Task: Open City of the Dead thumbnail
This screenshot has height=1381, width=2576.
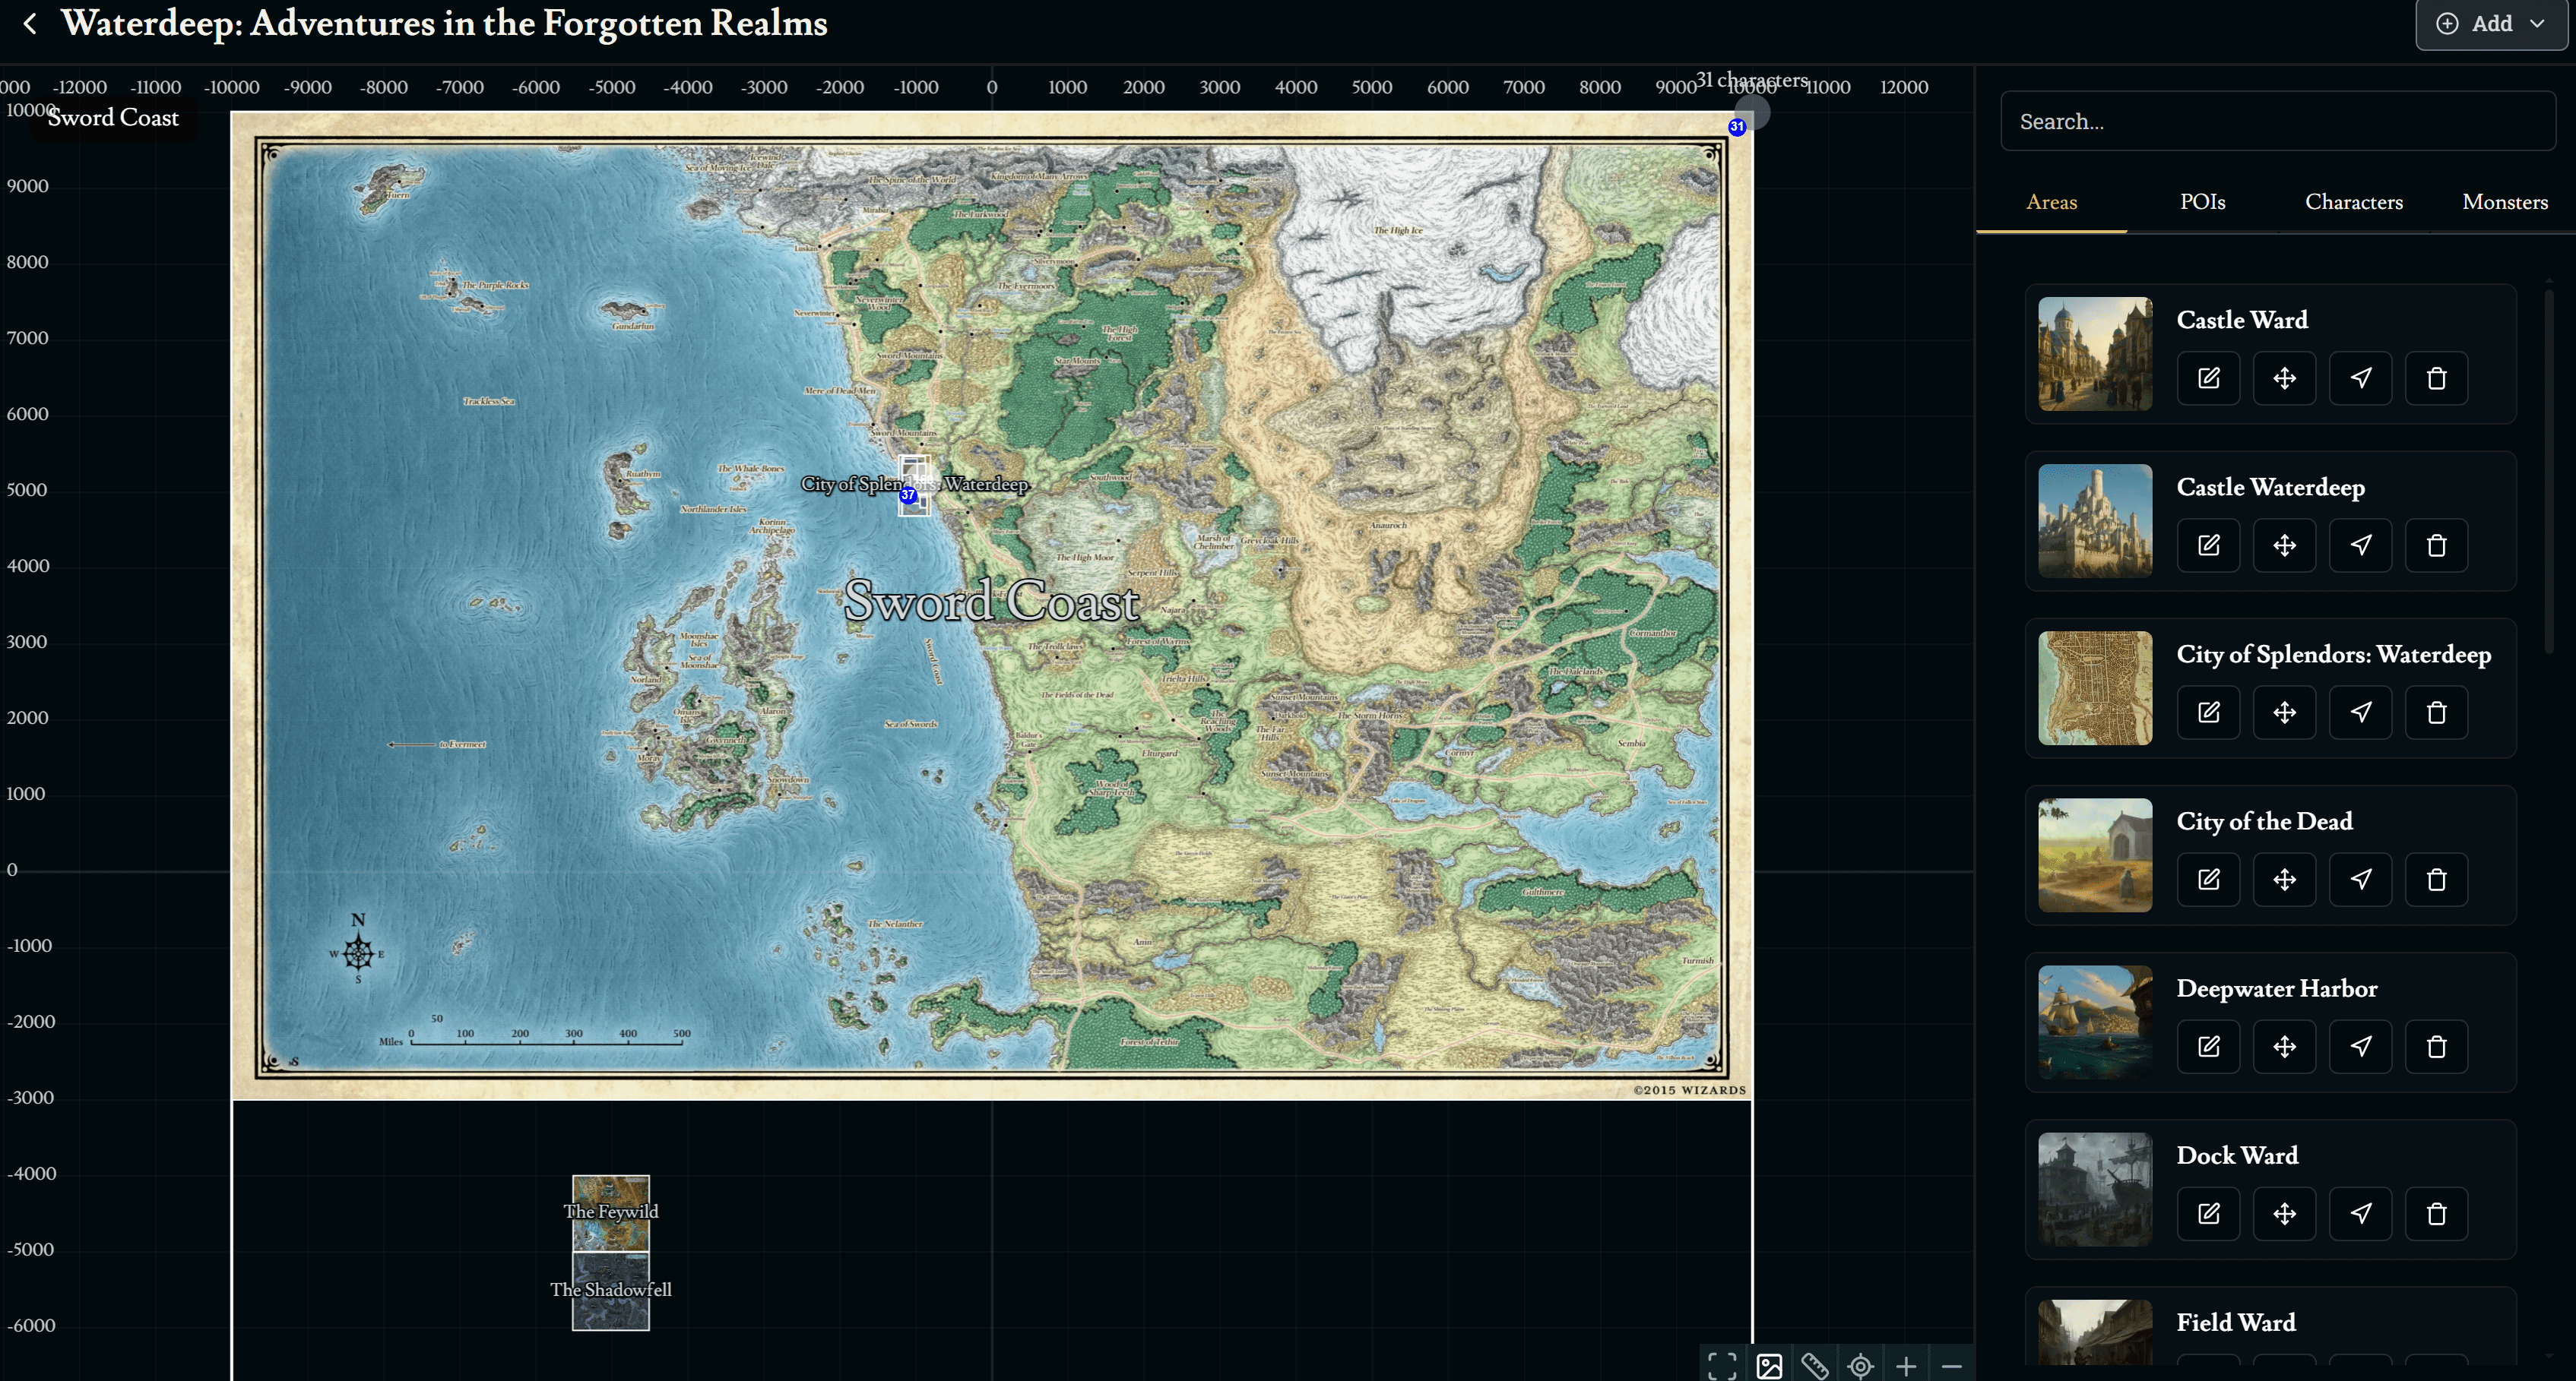Action: click(x=2095, y=855)
